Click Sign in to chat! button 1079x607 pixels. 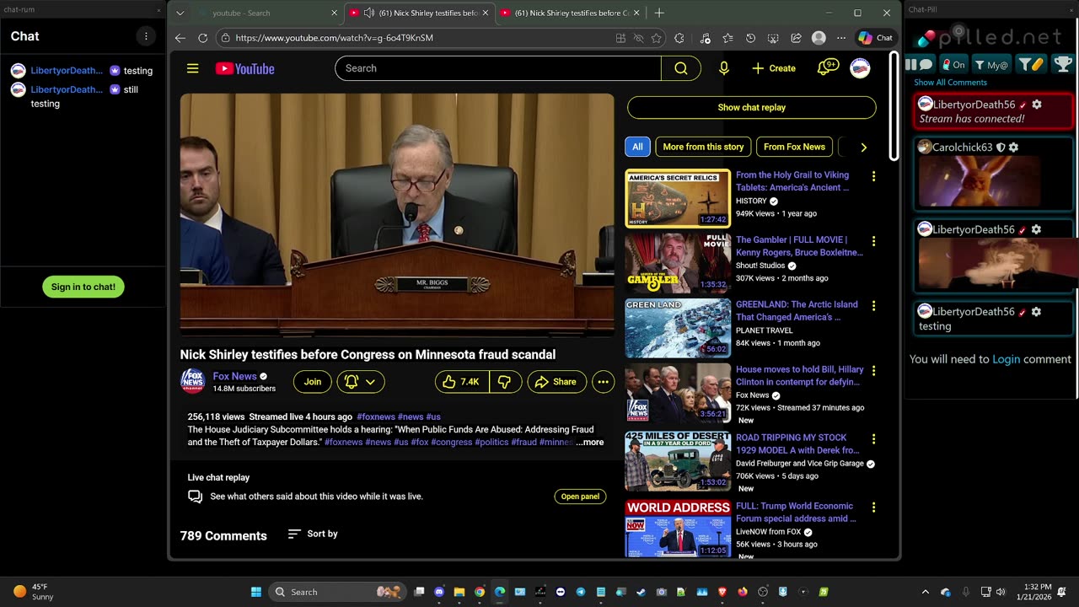(x=83, y=287)
